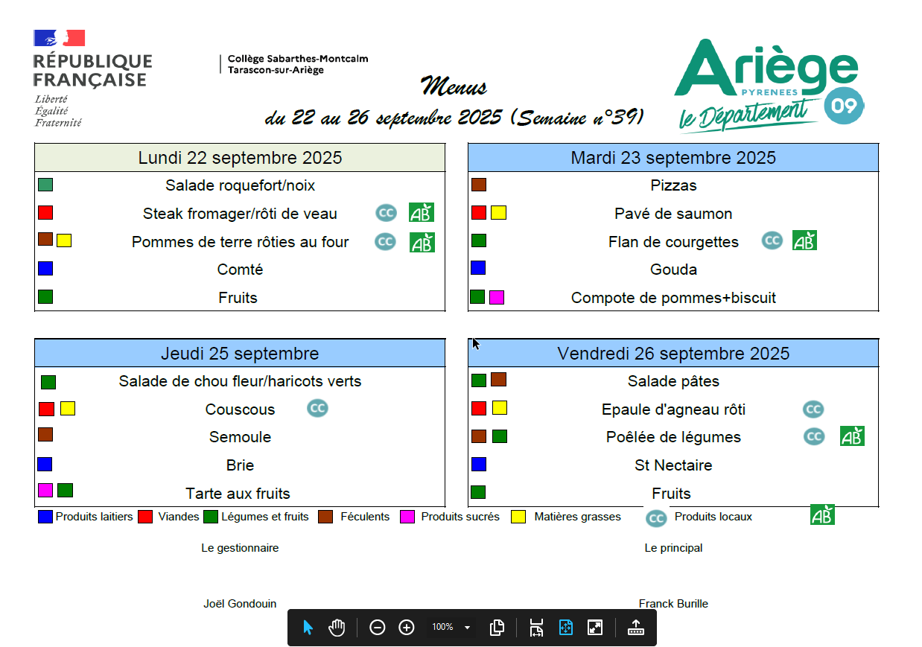922x647 pixels.
Task: Click brown swatch beside Semoule
Action: [45, 434]
